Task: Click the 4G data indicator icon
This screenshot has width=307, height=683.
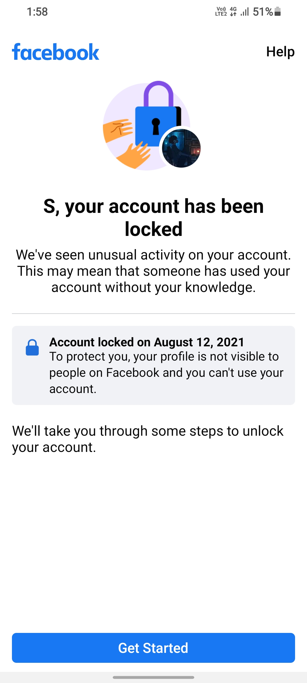Action: click(233, 12)
